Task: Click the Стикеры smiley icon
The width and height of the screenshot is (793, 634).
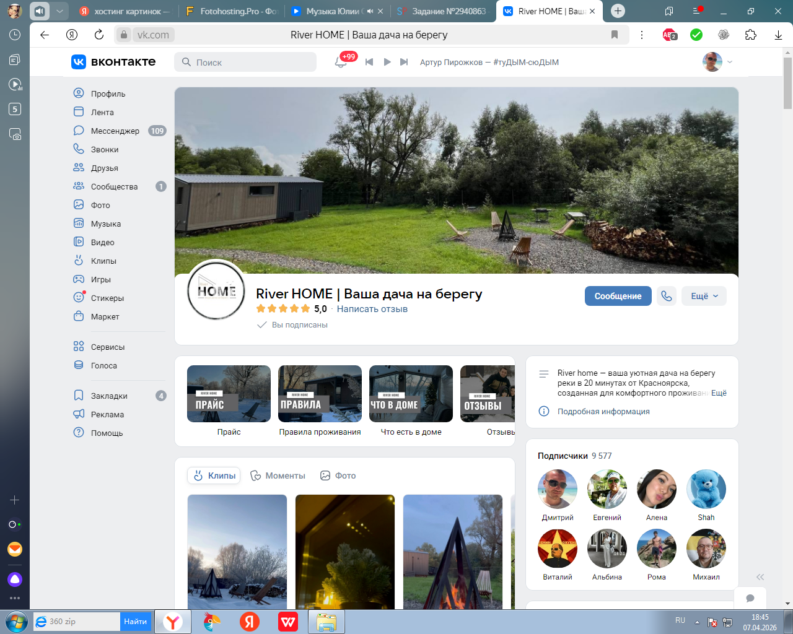Action: pyautogui.click(x=79, y=298)
